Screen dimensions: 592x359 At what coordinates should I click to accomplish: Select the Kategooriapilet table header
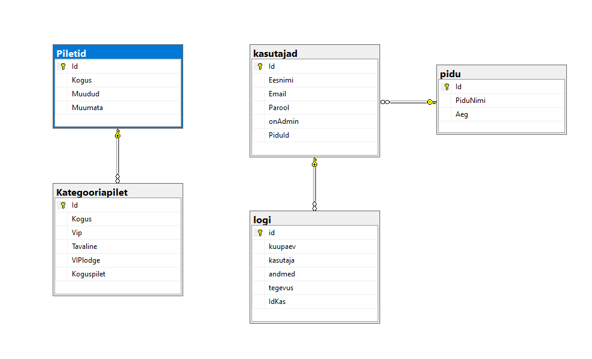click(x=118, y=192)
